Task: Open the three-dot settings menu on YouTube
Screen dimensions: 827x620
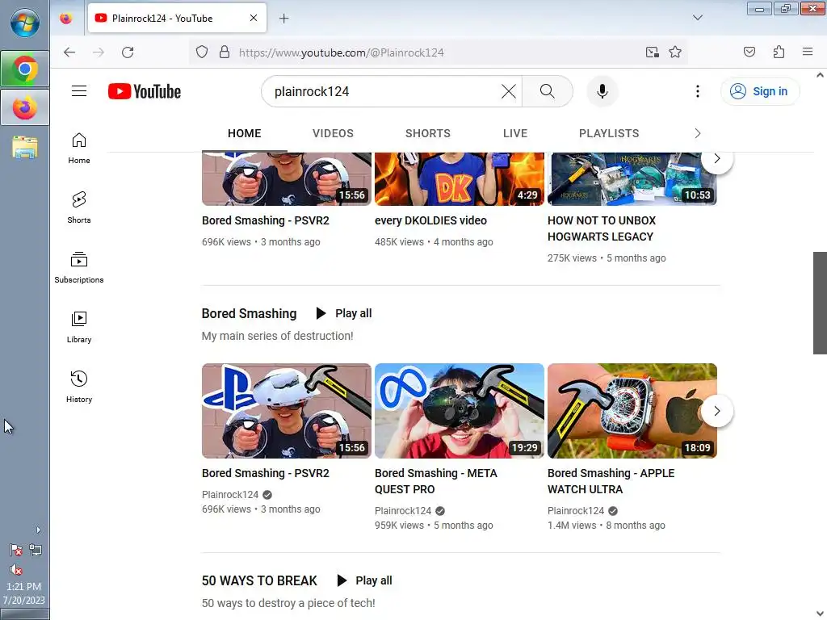Action: 697,91
